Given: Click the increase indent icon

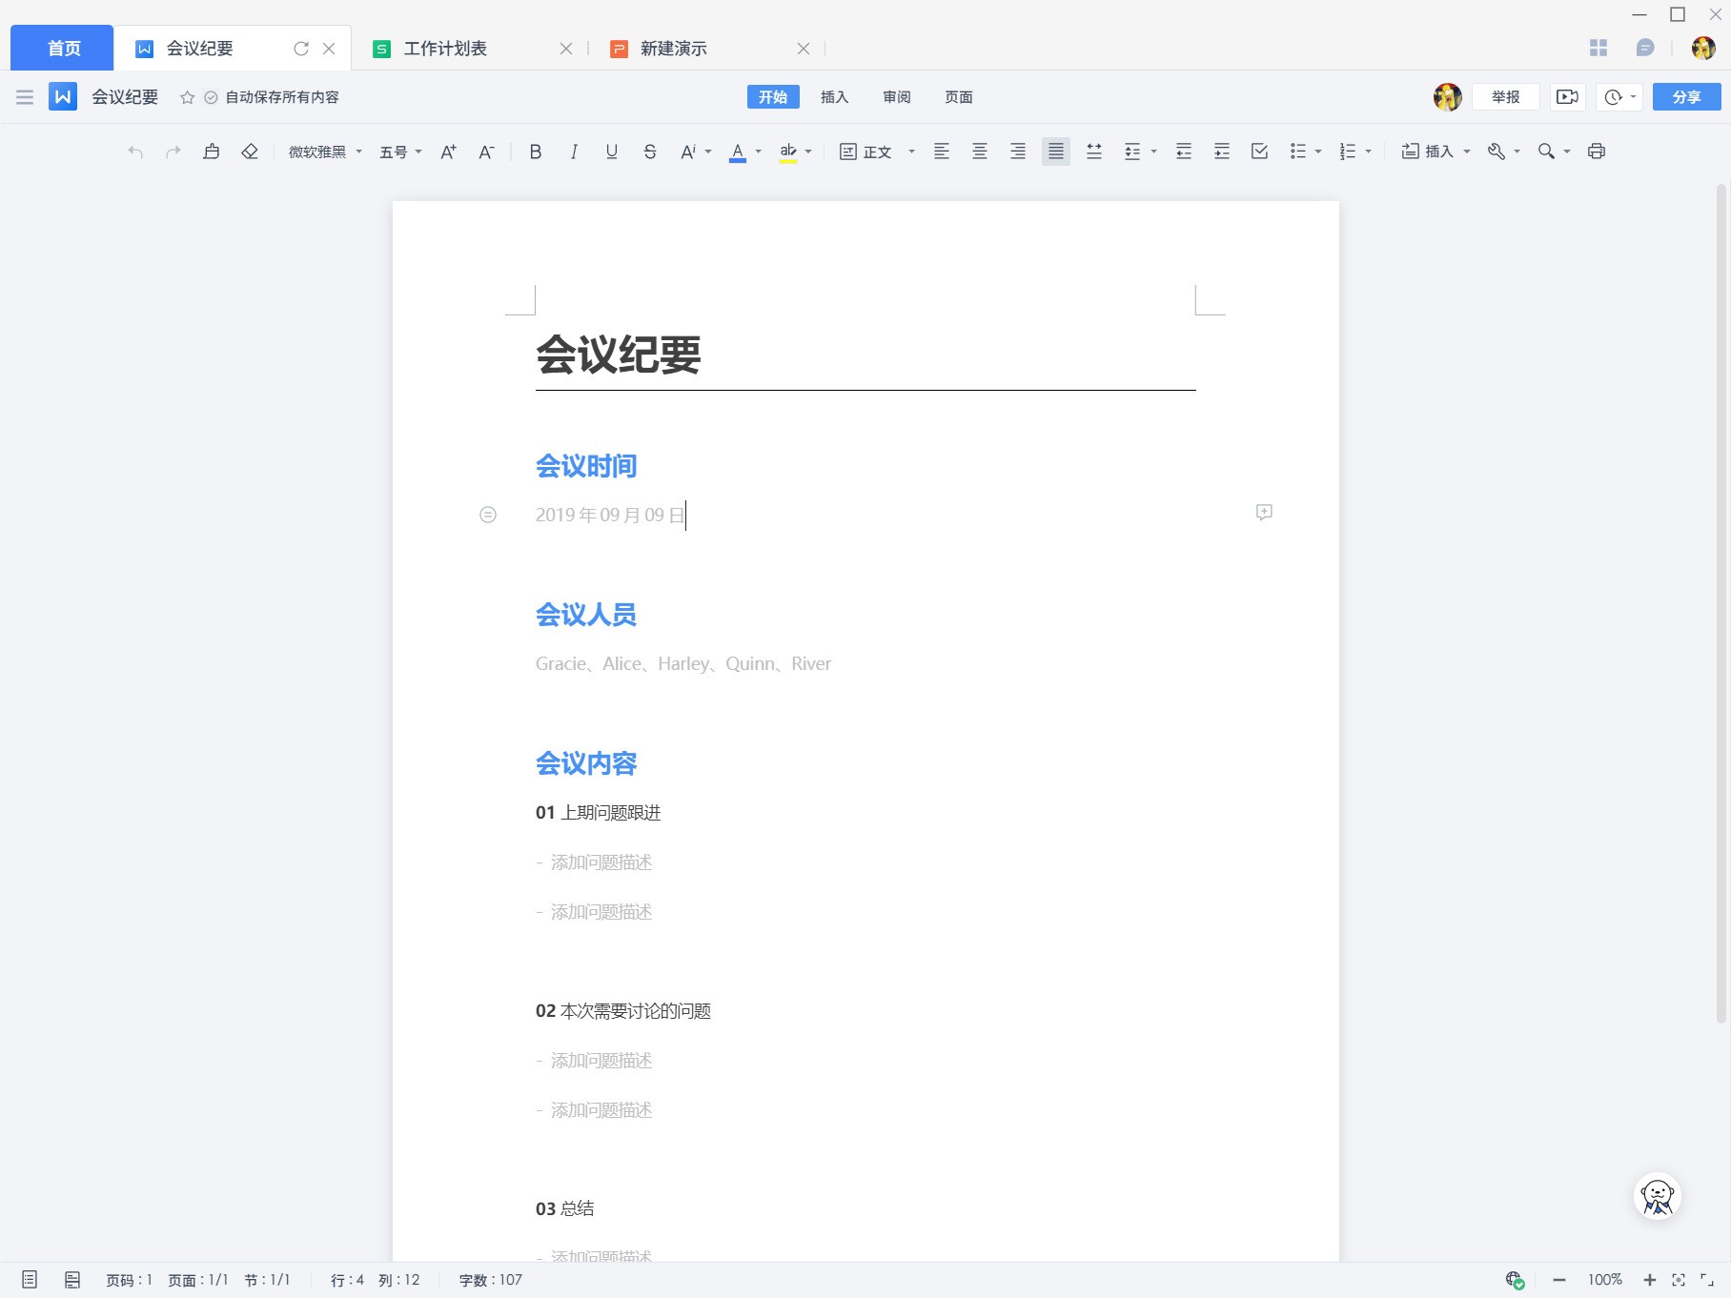Looking at the screenshot, I should [x=1222, y=152].
